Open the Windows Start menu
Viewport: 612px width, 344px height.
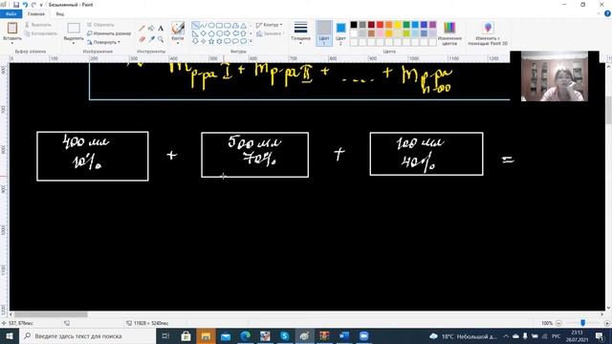10,335
